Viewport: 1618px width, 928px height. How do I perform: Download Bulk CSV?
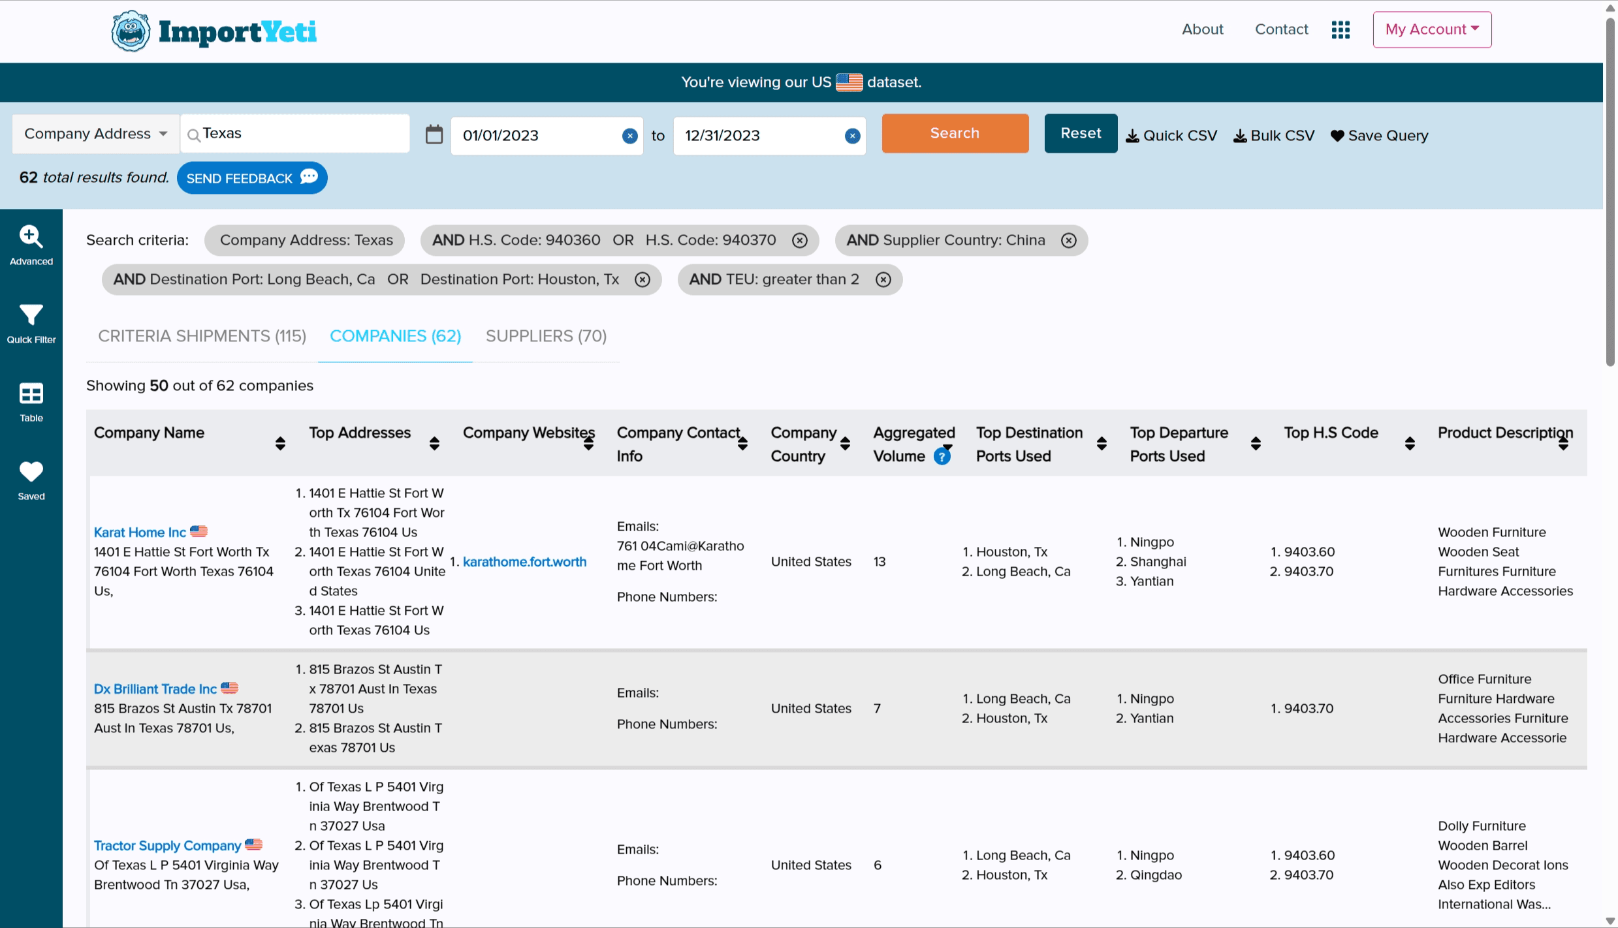point(1273,136)
